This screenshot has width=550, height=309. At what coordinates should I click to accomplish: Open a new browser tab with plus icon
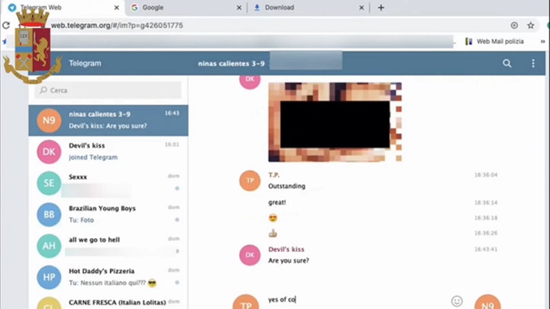point(381,8)
